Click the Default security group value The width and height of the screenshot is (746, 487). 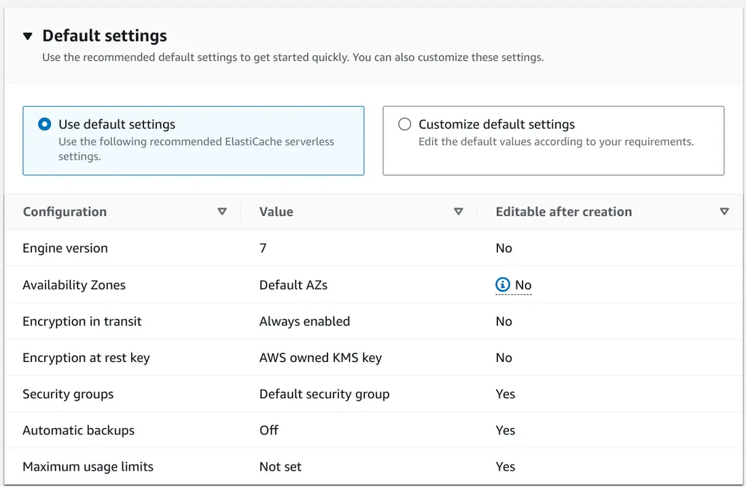pyautogui.click(x=324, y=394)
